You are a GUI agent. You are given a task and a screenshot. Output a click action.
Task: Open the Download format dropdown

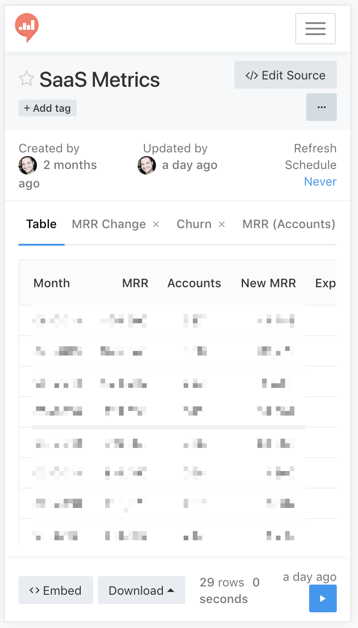coord(141,590)
